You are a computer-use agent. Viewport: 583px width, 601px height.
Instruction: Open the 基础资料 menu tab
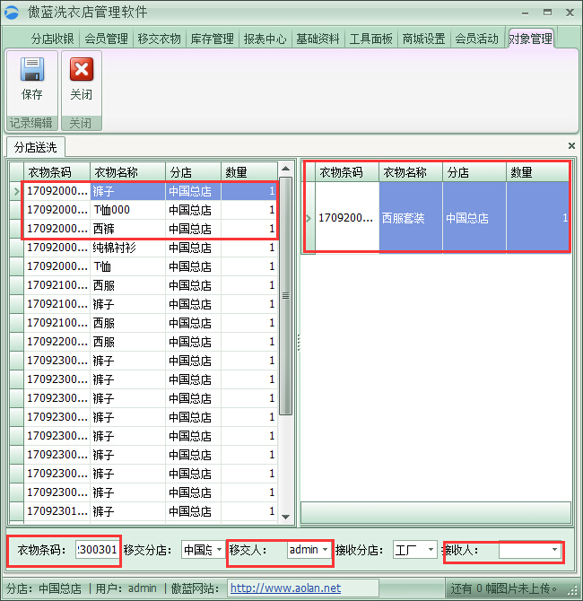coord(318,39)
